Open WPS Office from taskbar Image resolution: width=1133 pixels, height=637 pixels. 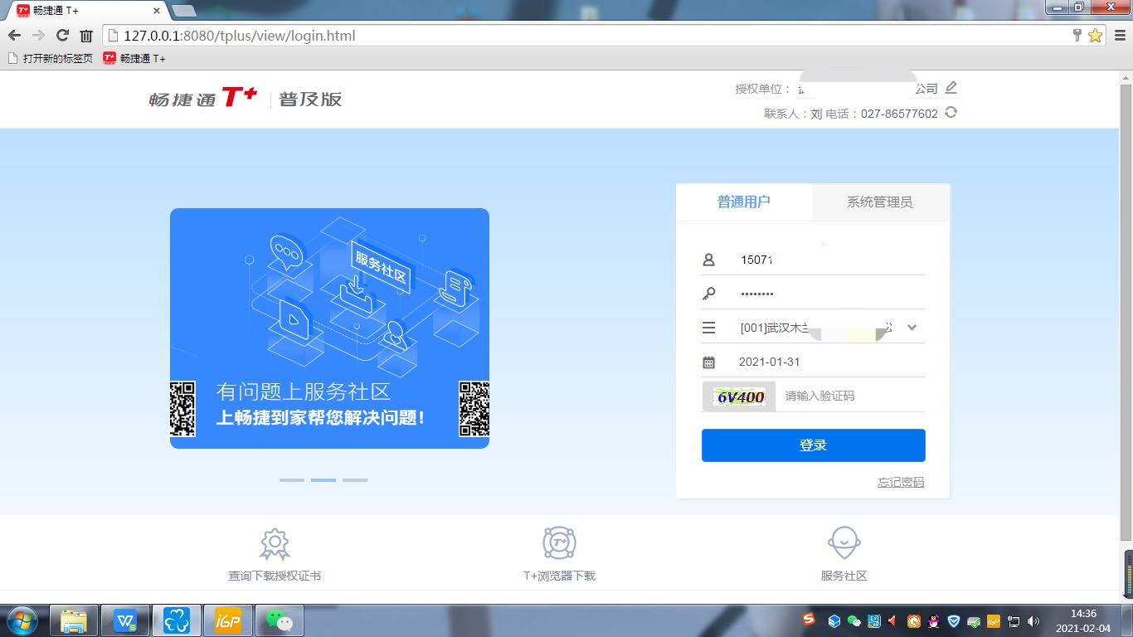tap(125, 620)
